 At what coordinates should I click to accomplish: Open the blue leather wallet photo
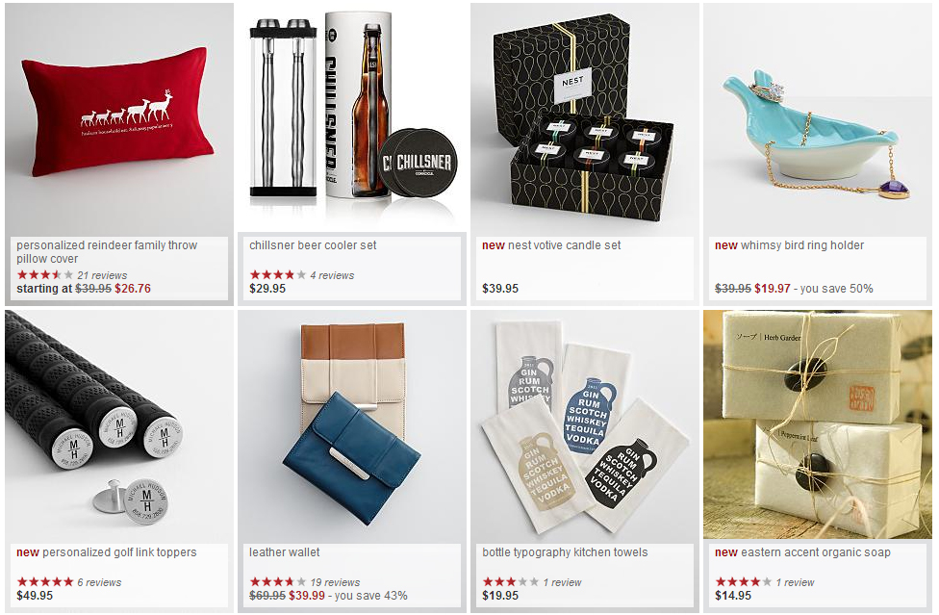(x=352, y=425)
